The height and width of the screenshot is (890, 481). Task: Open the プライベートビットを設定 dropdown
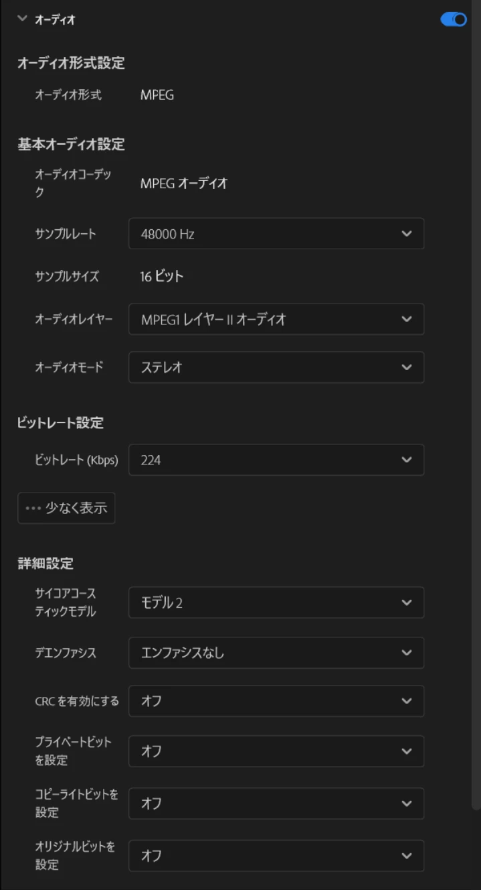click(276, 751)
